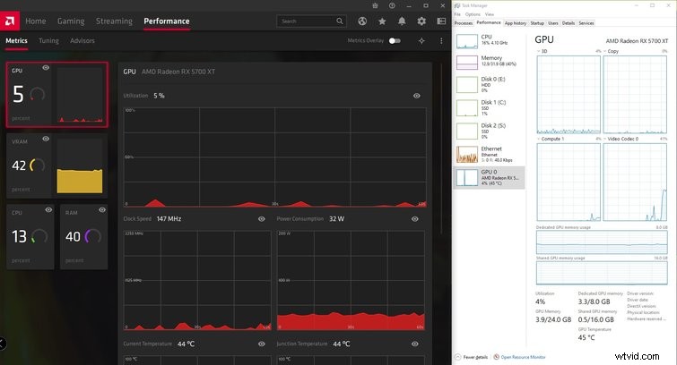Open the Video Codec 0 engine dropdown

(x=605, y=139)
